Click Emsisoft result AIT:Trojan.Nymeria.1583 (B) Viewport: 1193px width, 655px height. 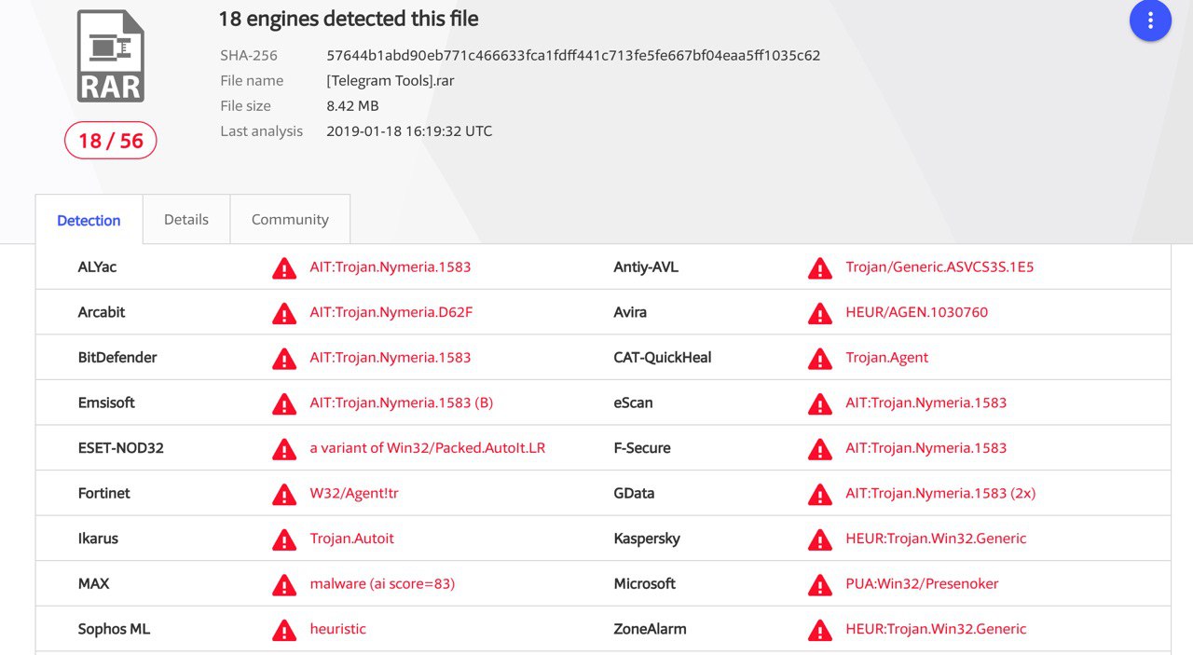coord(402,403)
